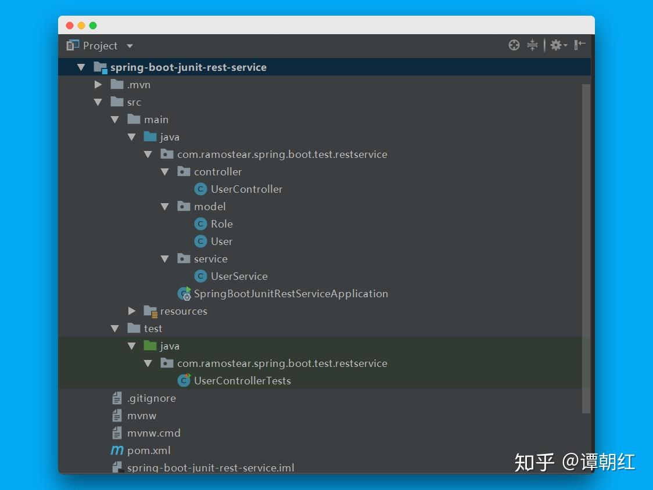Click the runnable class icon of SpringBootJunitRestServiceApplication
Viewport: 653px width, 490px height.
(184, 293)
